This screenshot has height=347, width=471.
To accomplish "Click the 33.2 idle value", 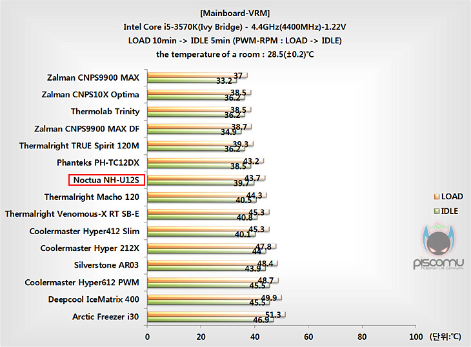I will [x=224, y=81].
